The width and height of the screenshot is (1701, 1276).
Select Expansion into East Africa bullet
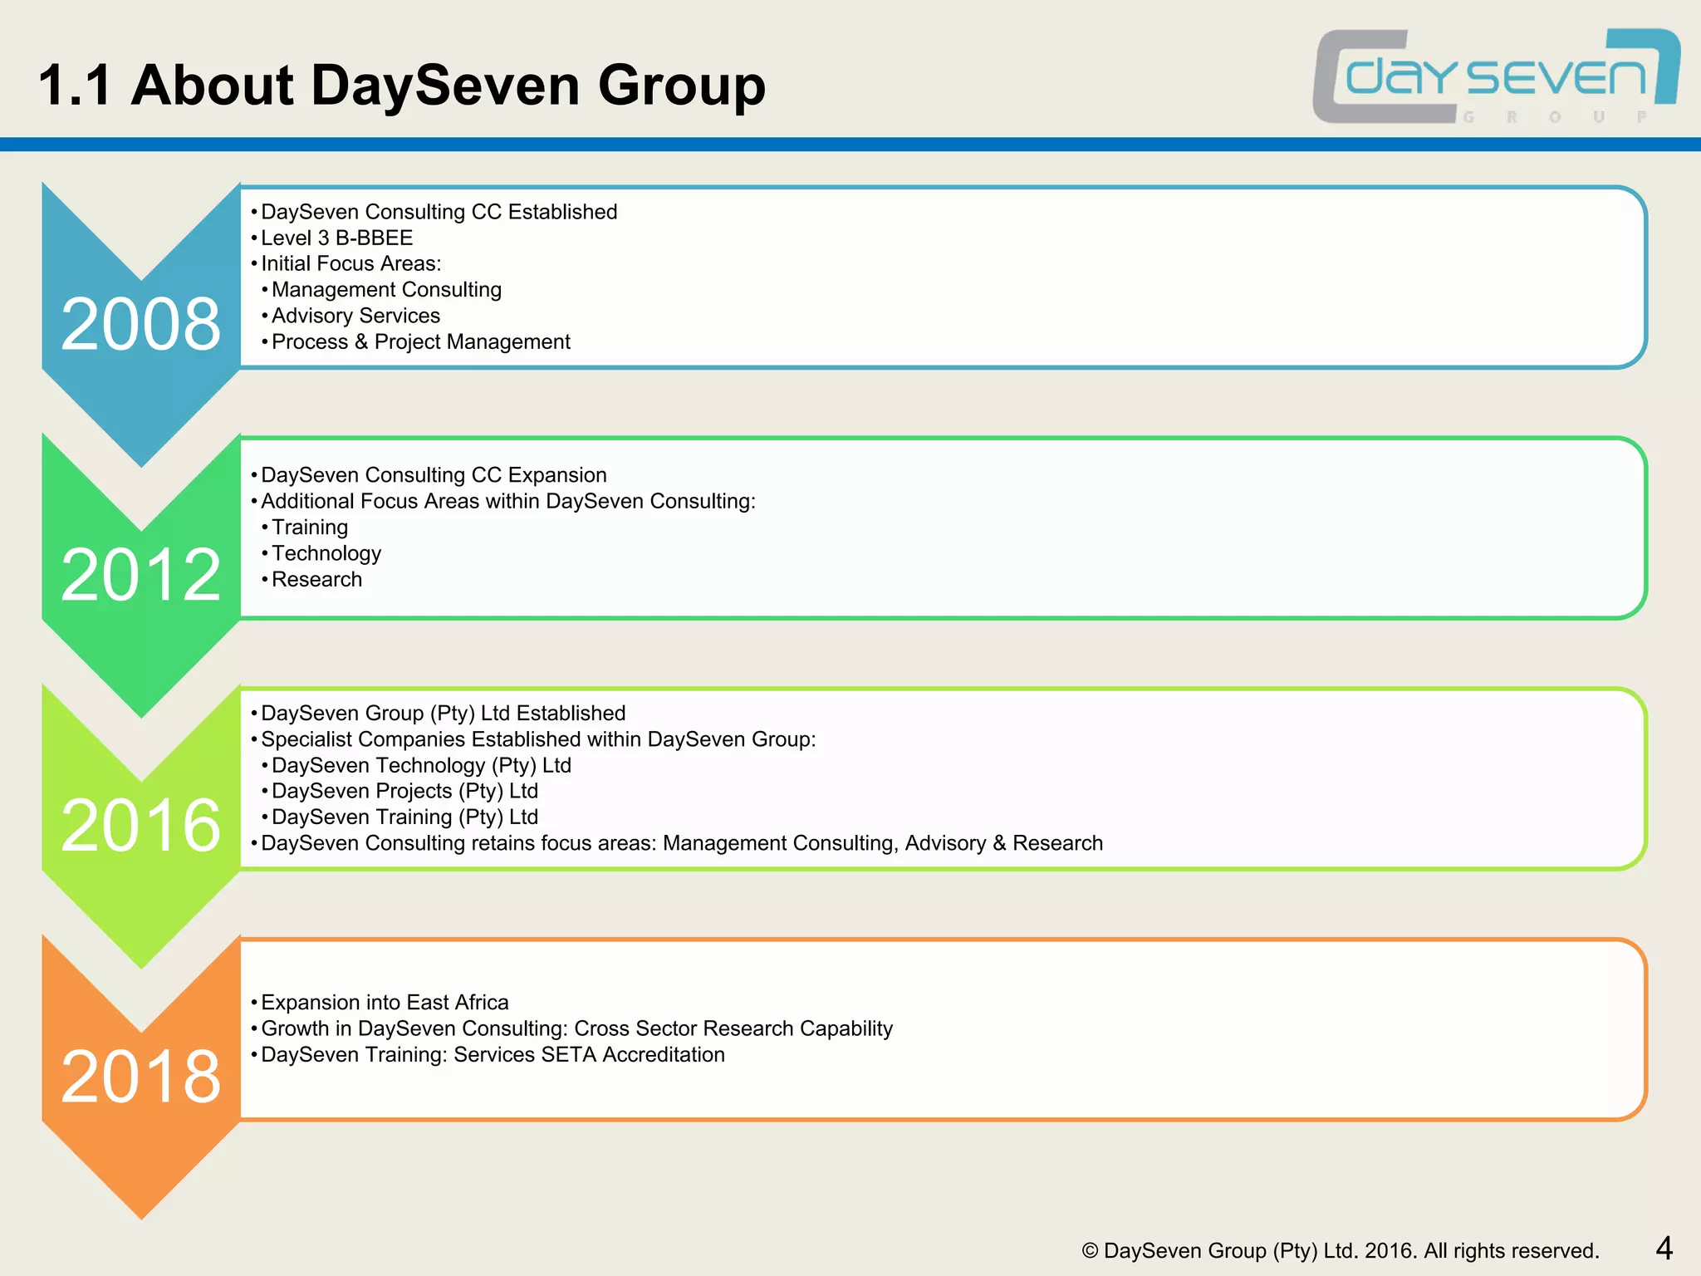pyautogui.click(x=385, y=1003)
